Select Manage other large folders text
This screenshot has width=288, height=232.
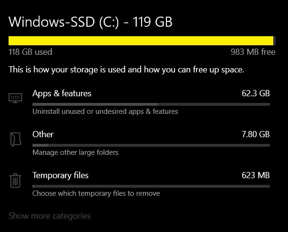[x=75, y=152]
